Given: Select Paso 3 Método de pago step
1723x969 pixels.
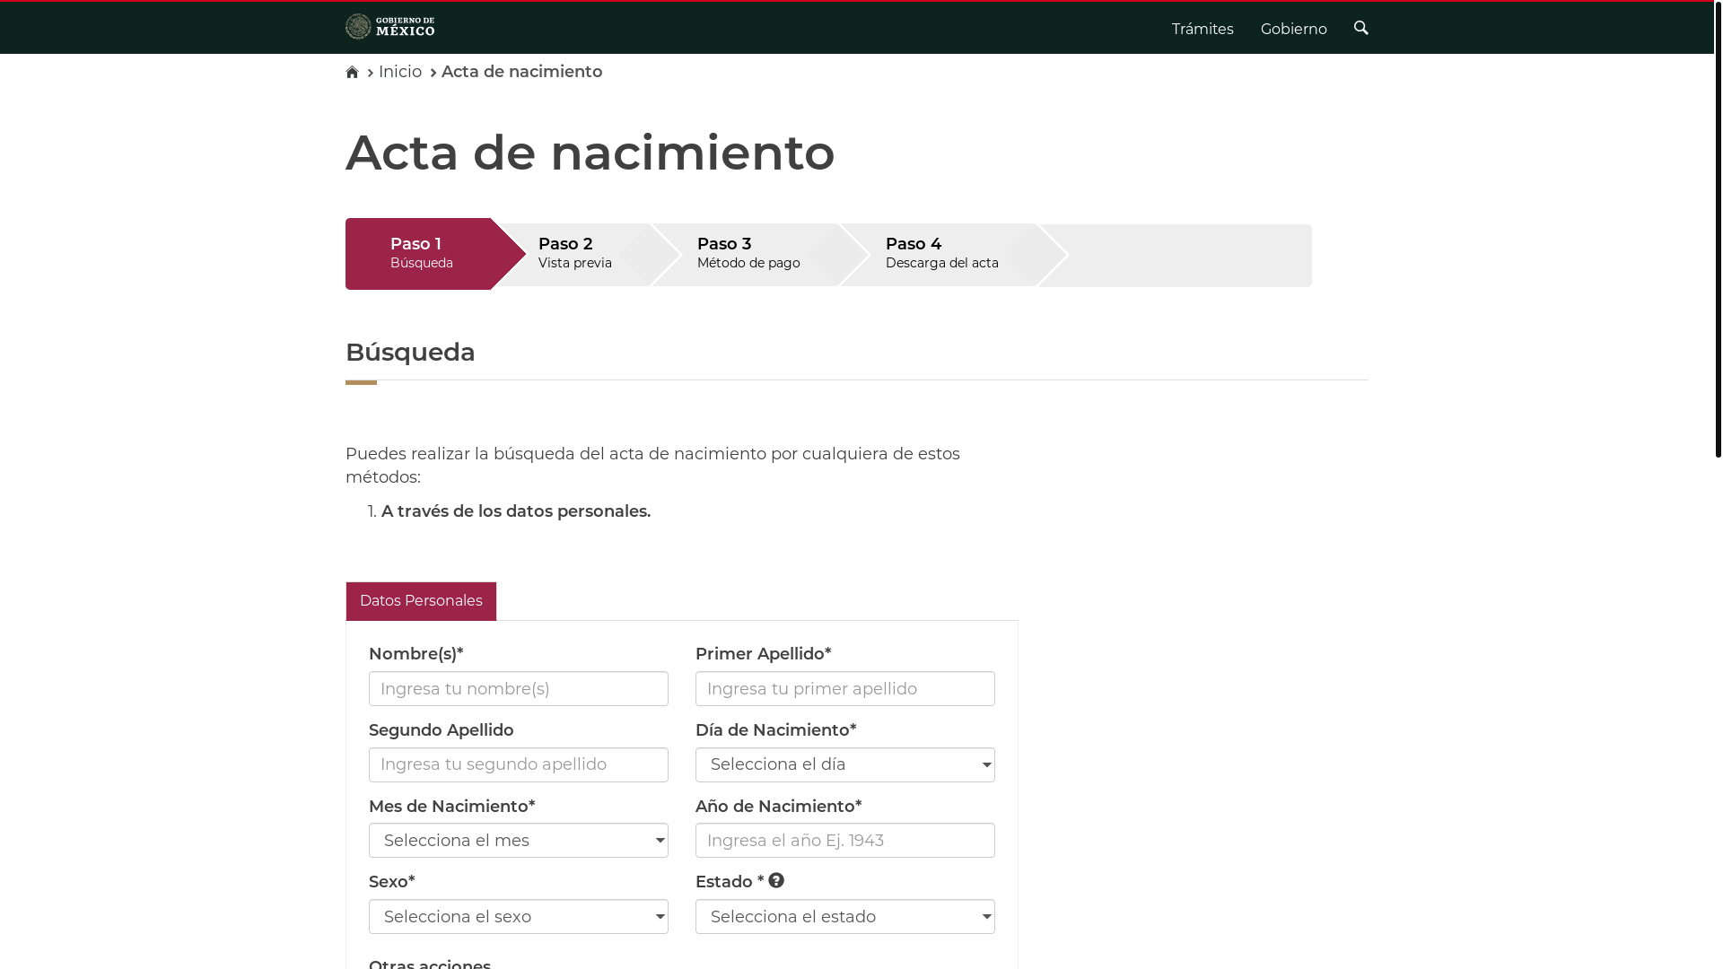Looking at the screenshot, I should click(x=748, y=254).
